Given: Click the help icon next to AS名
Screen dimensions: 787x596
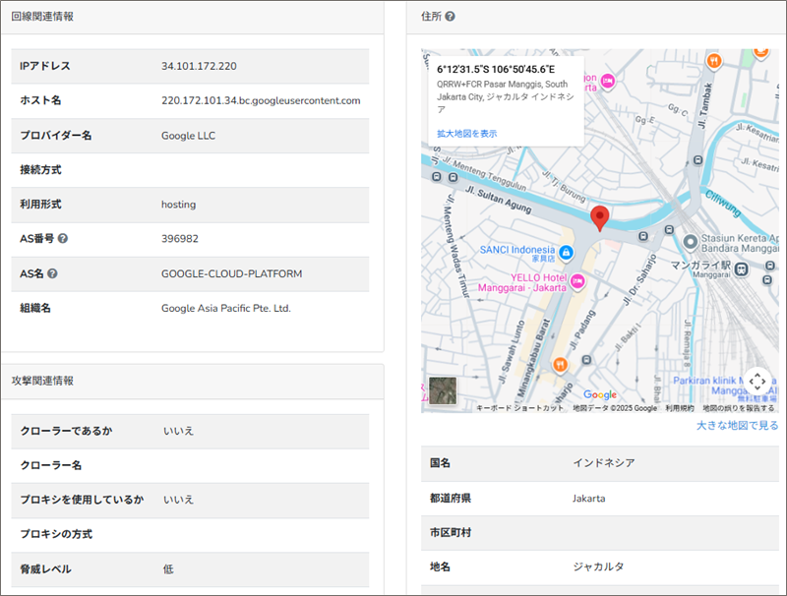Looking at the screenshot, I should [x=52, y=273].
